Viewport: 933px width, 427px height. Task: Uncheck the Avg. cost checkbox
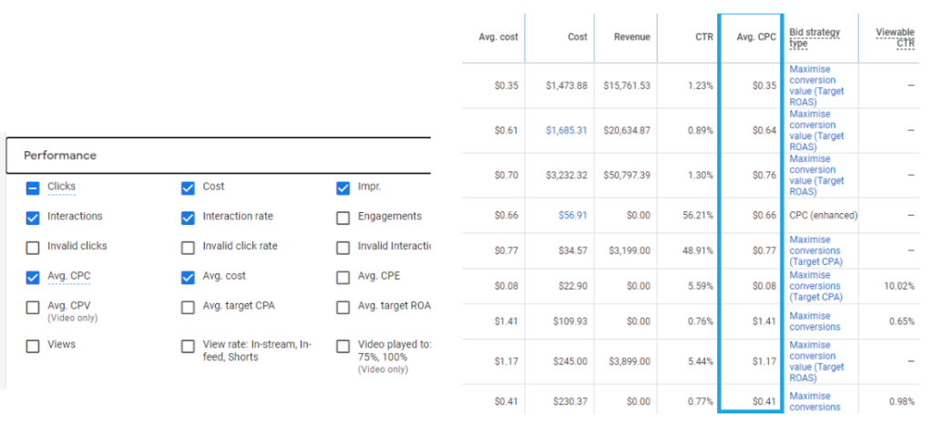coord(188,278)
